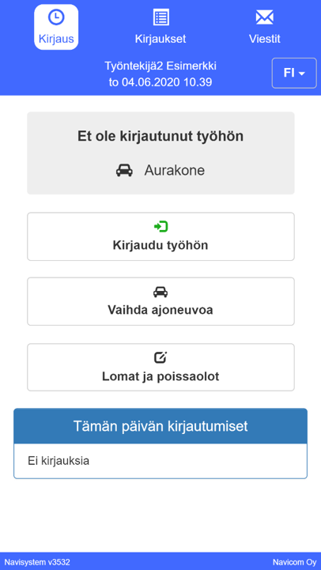Click the Tämän päivän kirjautumiset header
Image resolution: width=321 pixels, height=570 pixels.
pos(160,426)
